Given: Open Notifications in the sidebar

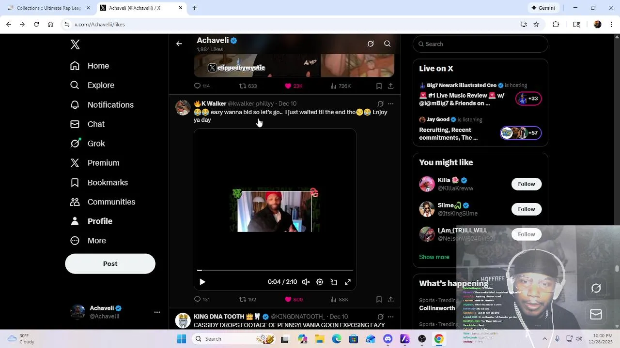Looking at the screenshot, I should [x=102, y=105].
